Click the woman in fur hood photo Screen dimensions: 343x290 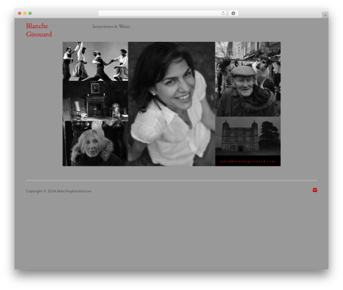(x=95, y=143)
